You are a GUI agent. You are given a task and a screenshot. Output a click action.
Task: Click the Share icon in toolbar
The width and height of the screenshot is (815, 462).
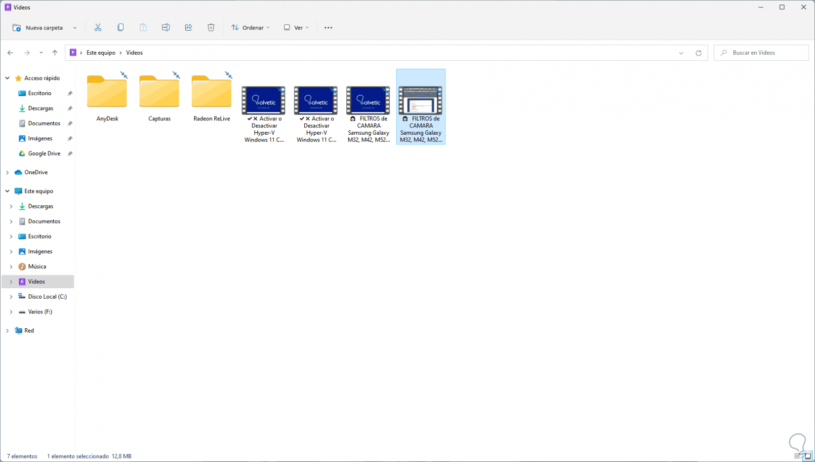188,28
